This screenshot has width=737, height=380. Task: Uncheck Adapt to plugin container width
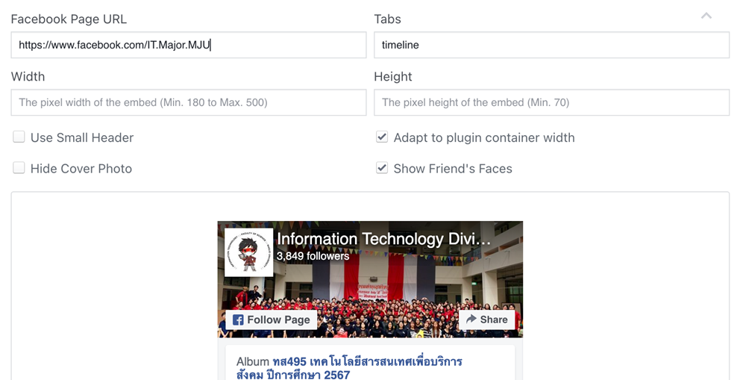coord(382,137)
